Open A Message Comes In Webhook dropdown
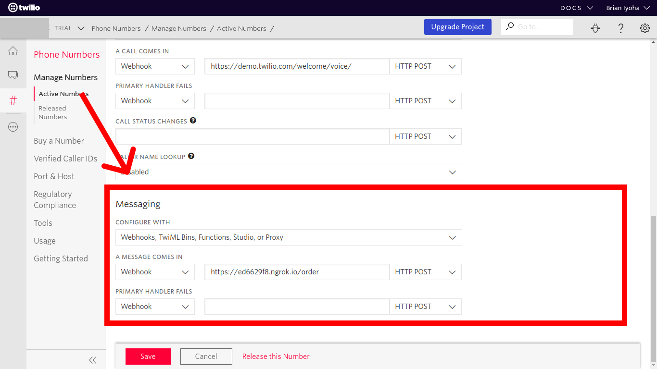Image resolution: width=657 pixels, height=369 pixels. (155, 272)
